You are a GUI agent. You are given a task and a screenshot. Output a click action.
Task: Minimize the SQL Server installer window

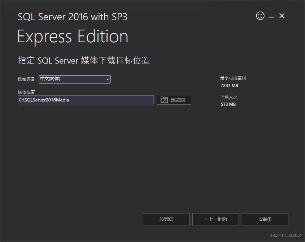pos(271,17)
